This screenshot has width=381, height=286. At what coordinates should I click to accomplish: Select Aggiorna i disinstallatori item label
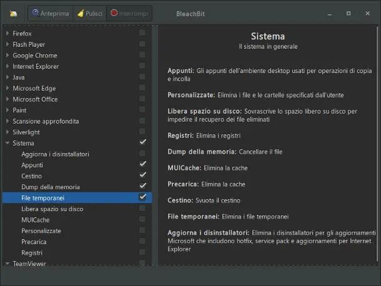pos(55,154)
